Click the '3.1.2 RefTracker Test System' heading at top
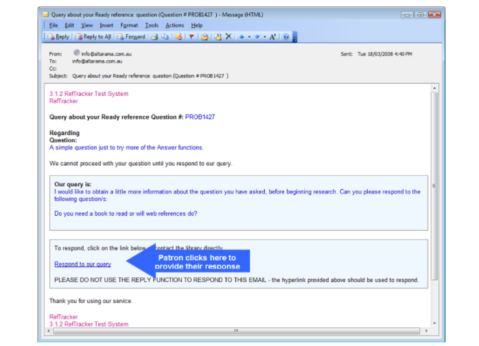The width and height of the screenshot is (479, 346). [89, 94]
